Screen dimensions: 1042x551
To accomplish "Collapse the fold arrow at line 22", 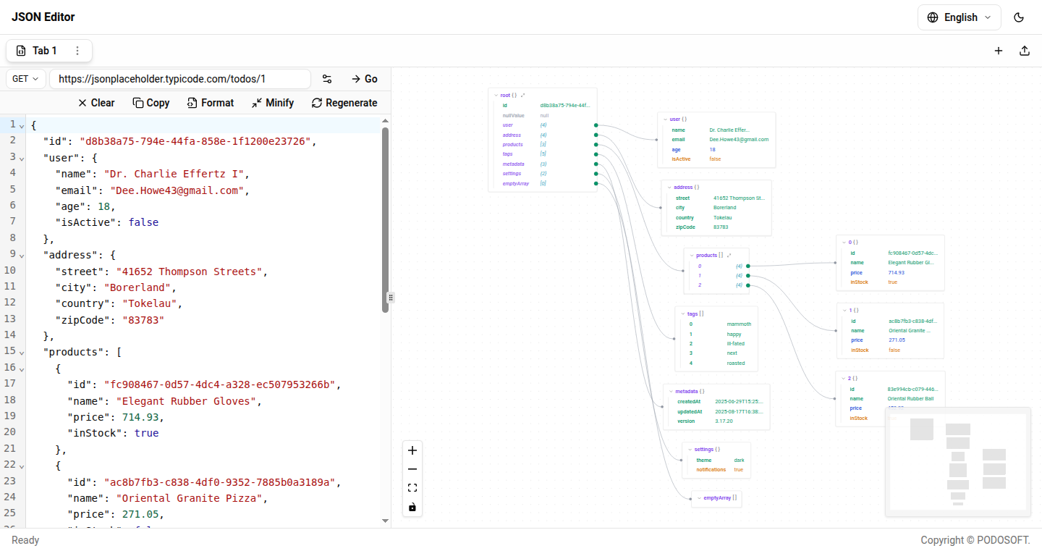I will [x=22, y=466].
